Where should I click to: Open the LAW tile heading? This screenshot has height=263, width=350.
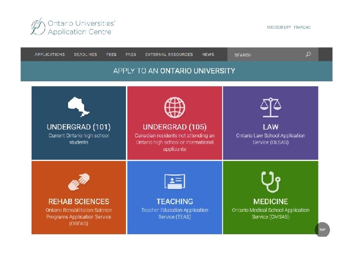271,127
